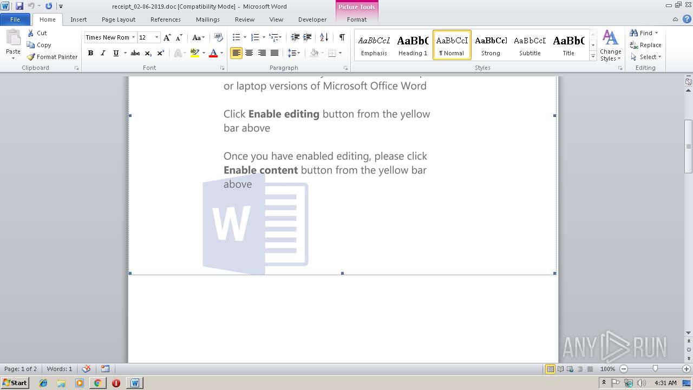Toggle Bold formatting
The height and width of the screenshot is (390, 693).
[90, 53]
